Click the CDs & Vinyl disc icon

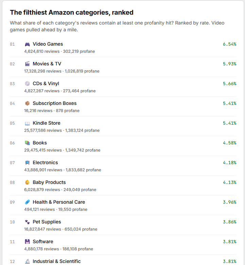tap(27, 84)
